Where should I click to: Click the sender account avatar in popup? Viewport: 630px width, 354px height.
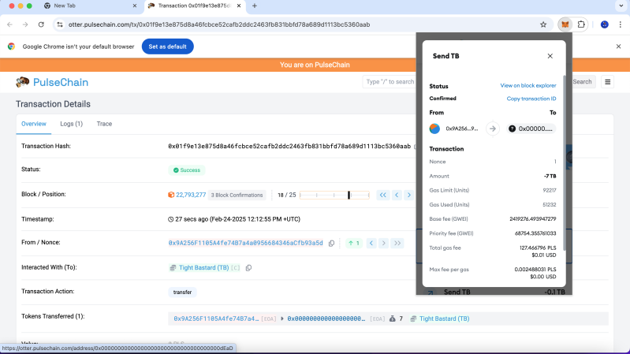pos(434,129)
